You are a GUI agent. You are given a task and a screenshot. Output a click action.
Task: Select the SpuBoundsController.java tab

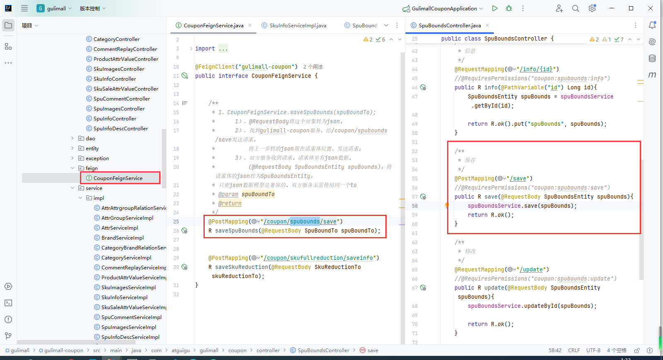point(450,25)
